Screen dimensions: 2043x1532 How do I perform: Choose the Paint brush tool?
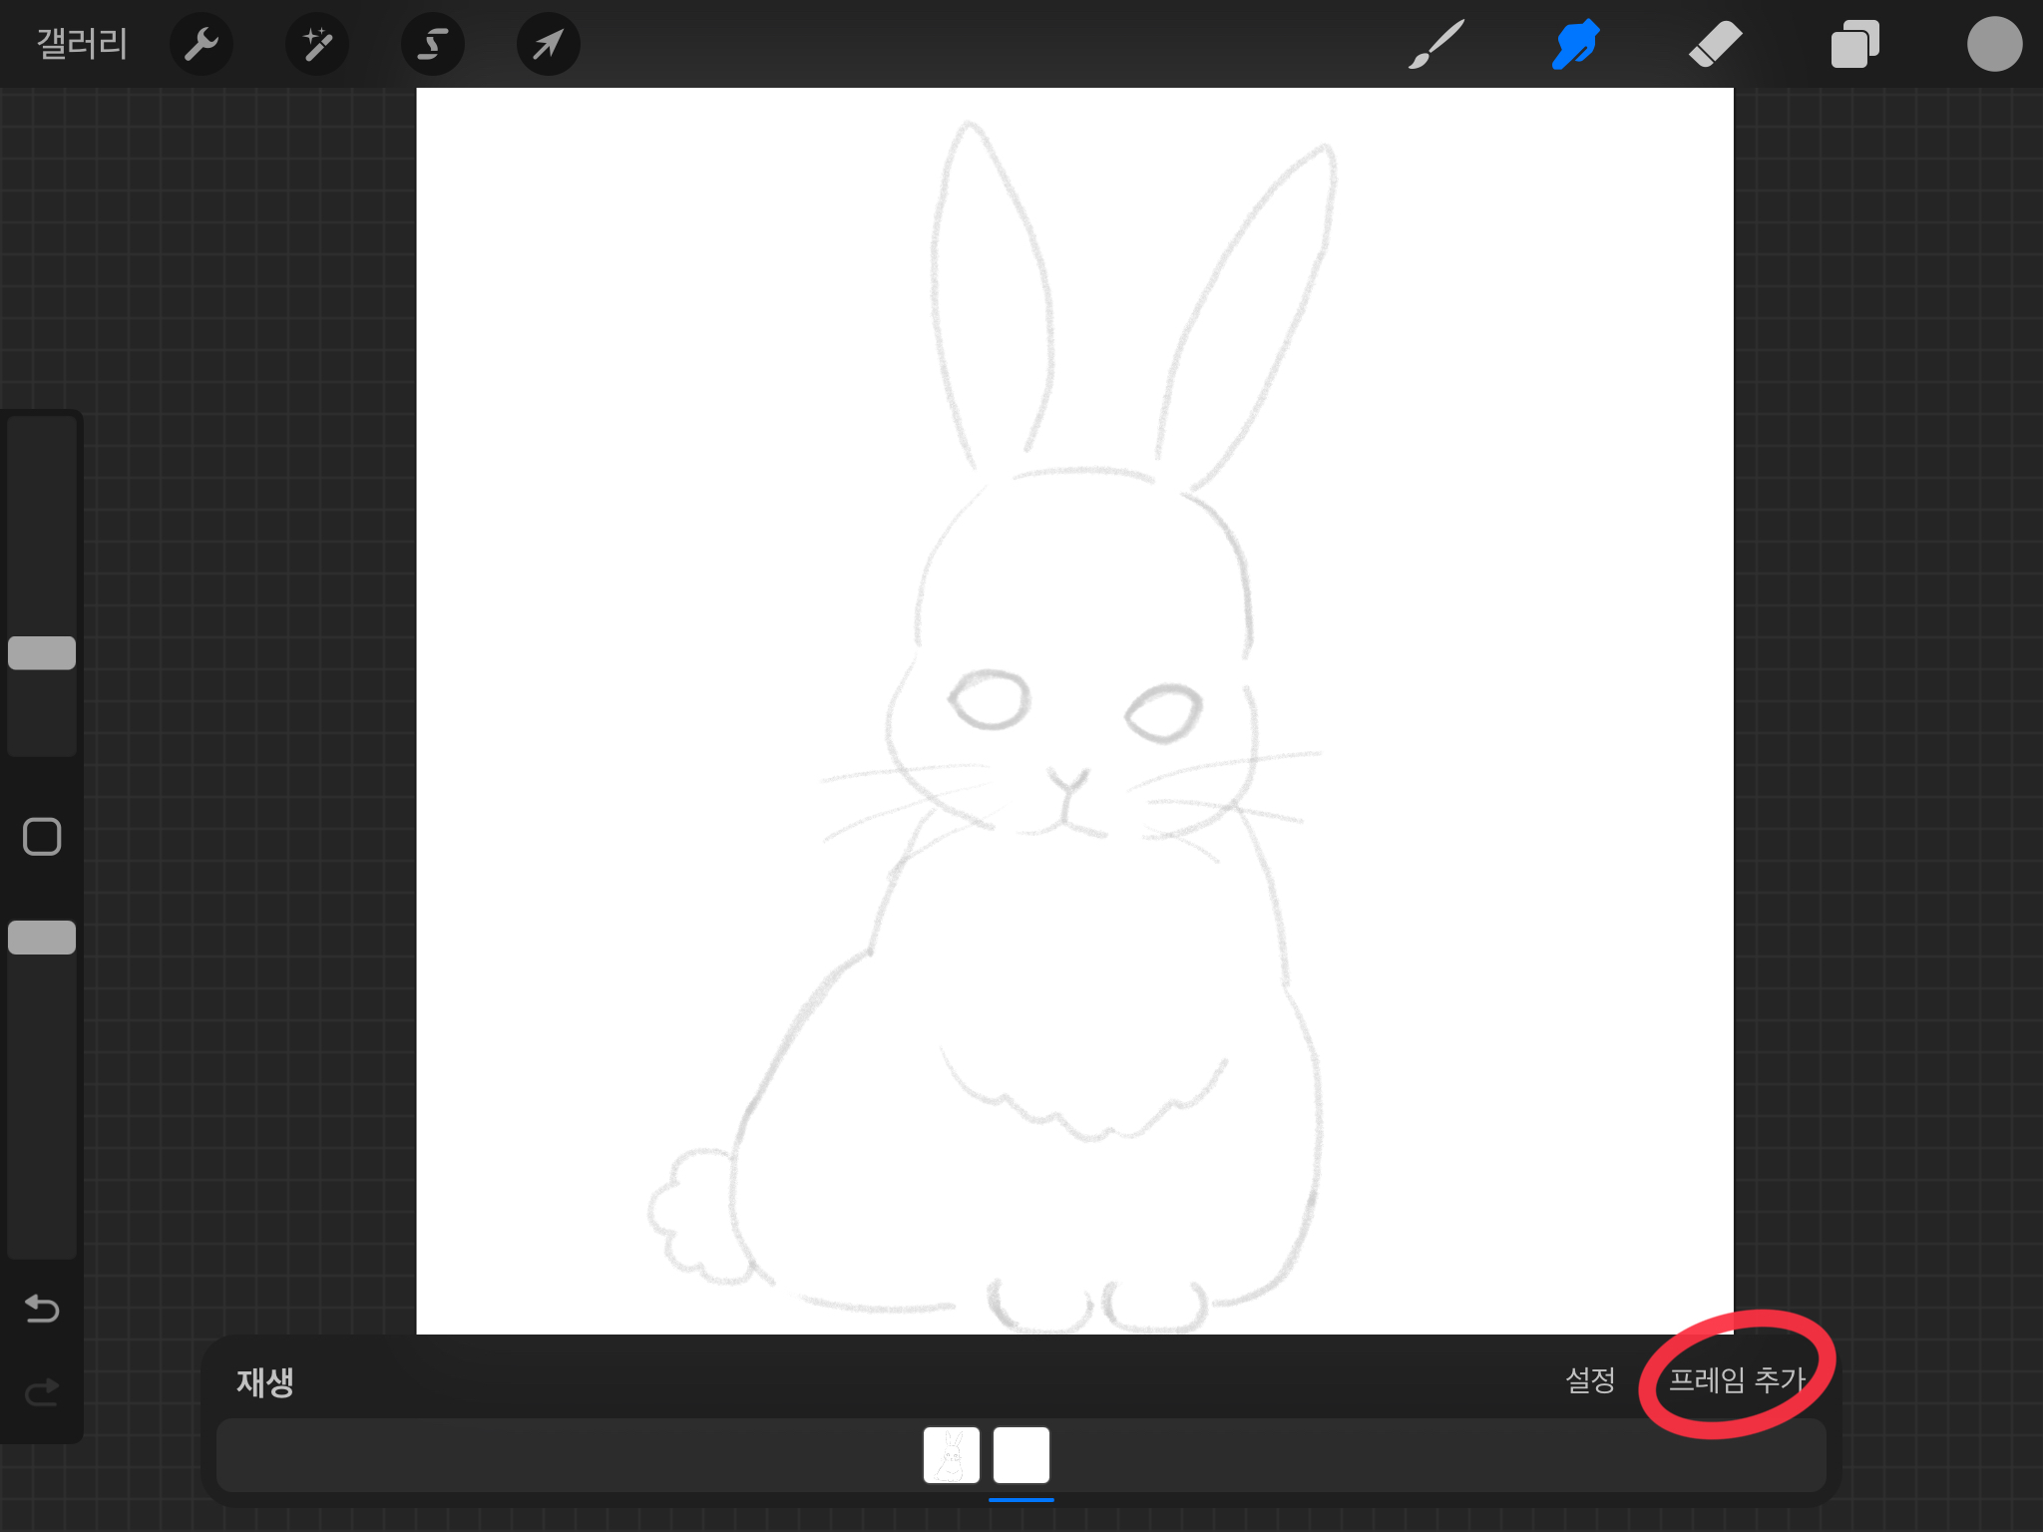point(1436,44)
